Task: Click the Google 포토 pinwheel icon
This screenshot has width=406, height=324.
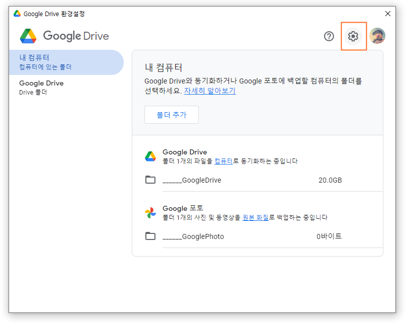Action: click(x=150, y=213)
